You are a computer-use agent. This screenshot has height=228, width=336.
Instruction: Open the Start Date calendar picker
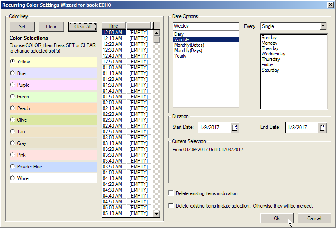(x=235, y=128)
